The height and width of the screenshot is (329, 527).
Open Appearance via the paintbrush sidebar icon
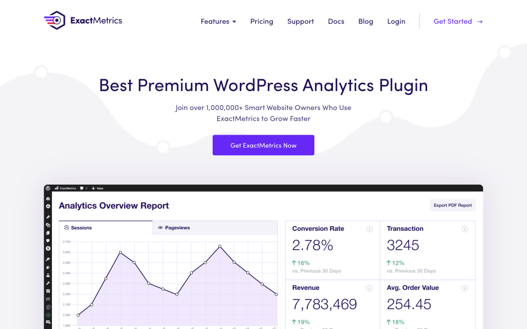point(48,259)
